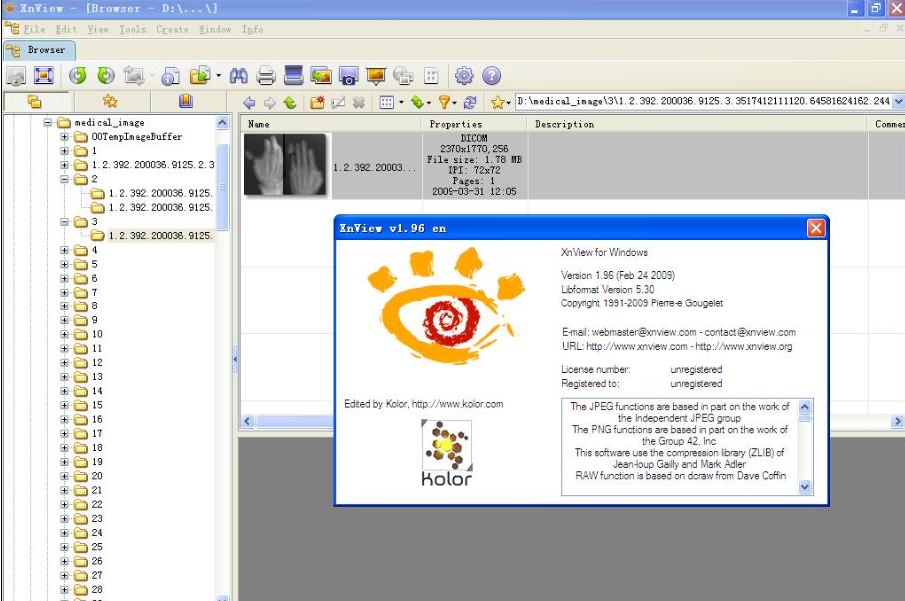Open Options with the gear icon
905x601 pixels.
[x=464, y=76]
